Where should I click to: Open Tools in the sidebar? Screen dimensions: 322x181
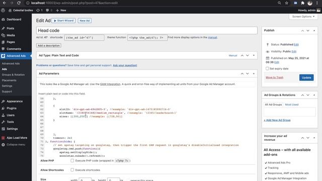(10, 122)
